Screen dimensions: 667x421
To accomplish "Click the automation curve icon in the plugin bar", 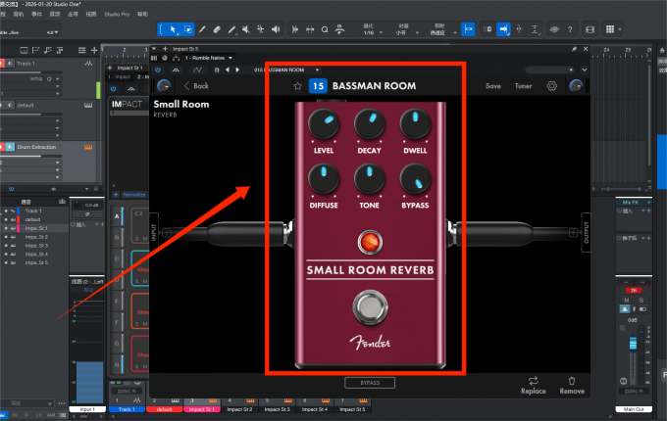I will 197,70.
